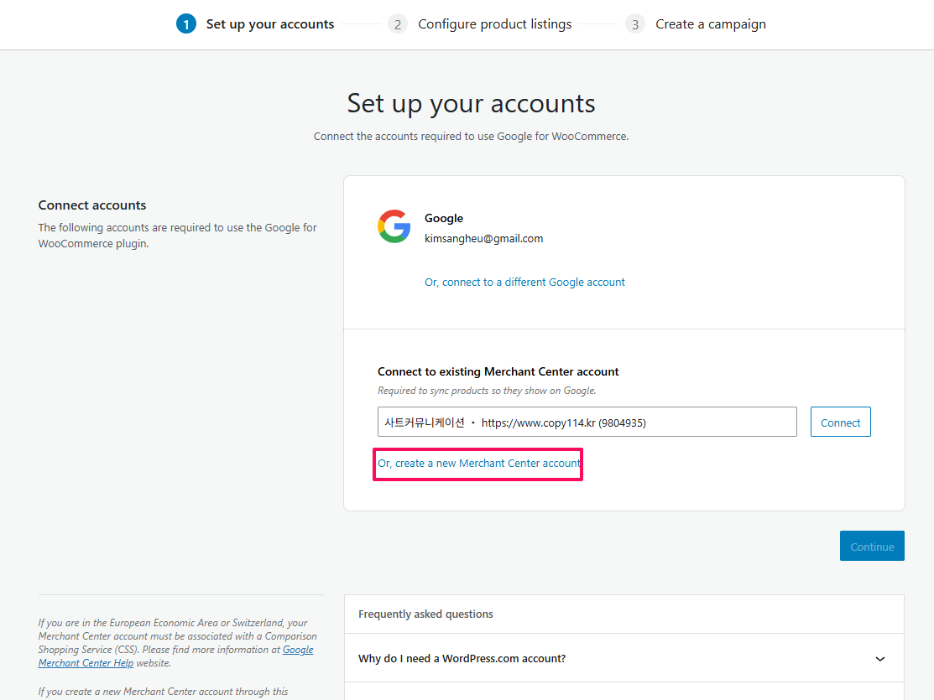Image resolution: width=934 pixels, height=700 pixels.
Task: Click the kimsangheu@gmail.com email text
Action: click(x=483, y=238)
